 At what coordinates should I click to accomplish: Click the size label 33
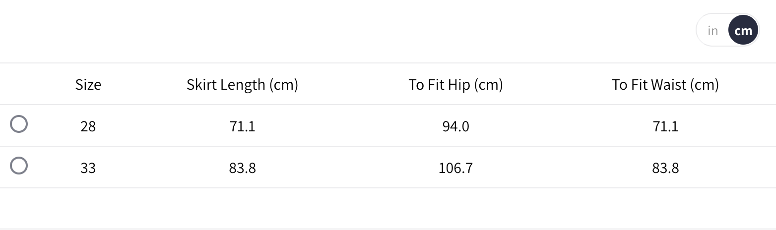(x=88, y=169)
